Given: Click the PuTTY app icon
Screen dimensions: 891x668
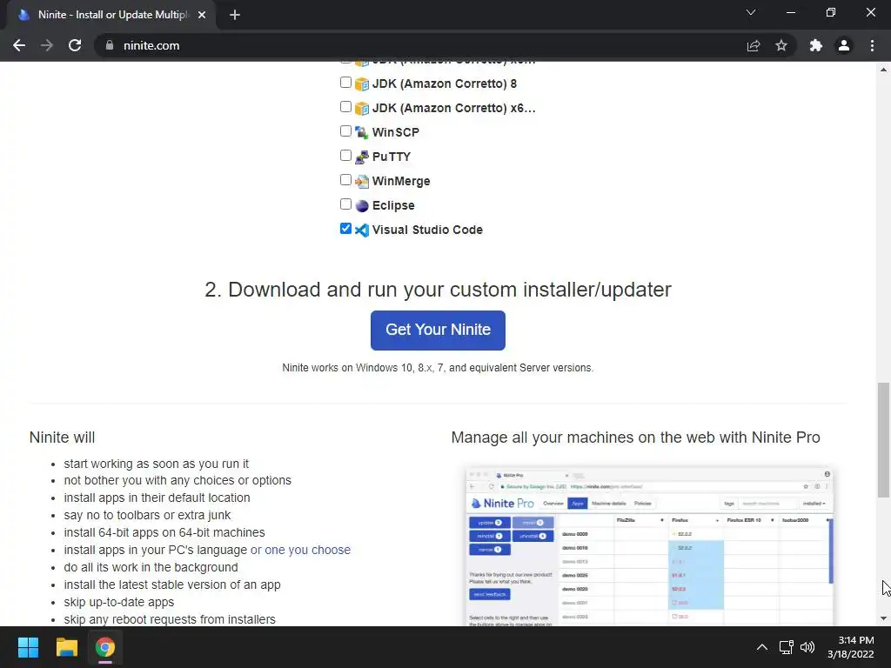Looking at the screenshot, I should pyautogui.click(x=362, y=157).
